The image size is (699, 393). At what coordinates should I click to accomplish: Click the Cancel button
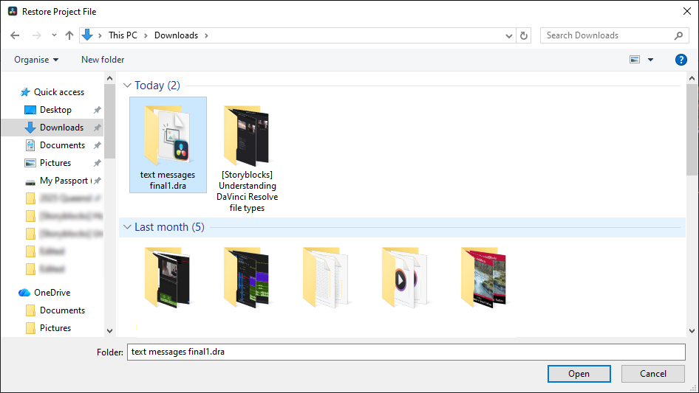pyautogui.click(x=653, y=374)
